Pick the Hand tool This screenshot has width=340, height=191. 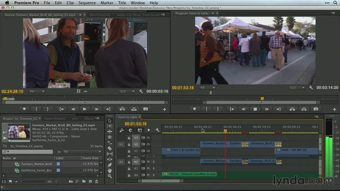point(110,171)
